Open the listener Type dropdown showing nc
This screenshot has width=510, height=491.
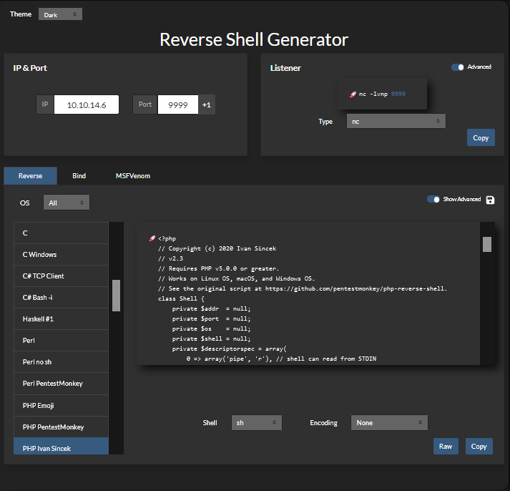[396, 122]
